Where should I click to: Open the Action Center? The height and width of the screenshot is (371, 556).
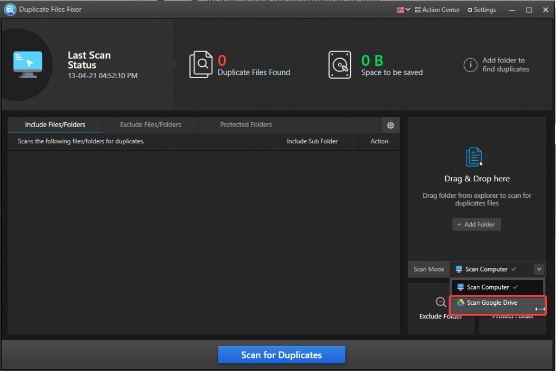[x=437, y=10]
